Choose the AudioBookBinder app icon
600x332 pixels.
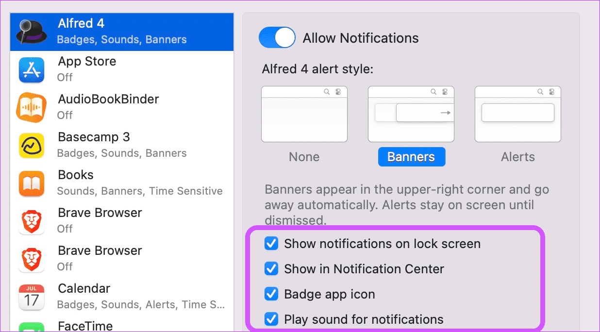(x=32, y=107)
